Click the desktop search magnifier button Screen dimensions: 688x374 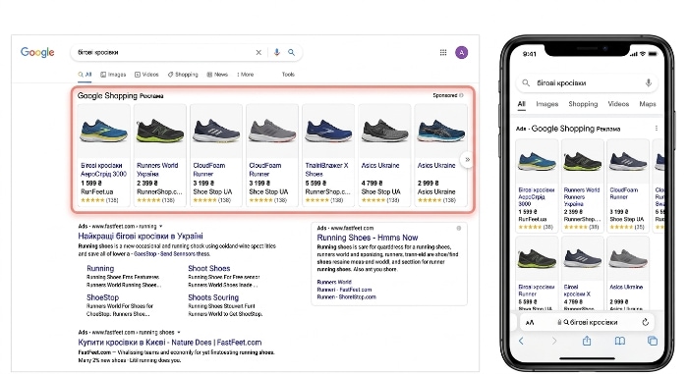(291, 53)
